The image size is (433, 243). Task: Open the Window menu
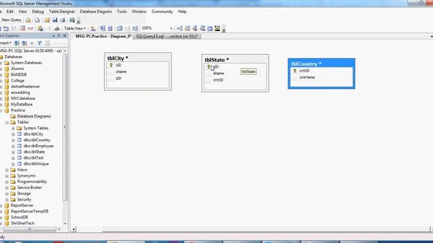click(x=139, y=11)
